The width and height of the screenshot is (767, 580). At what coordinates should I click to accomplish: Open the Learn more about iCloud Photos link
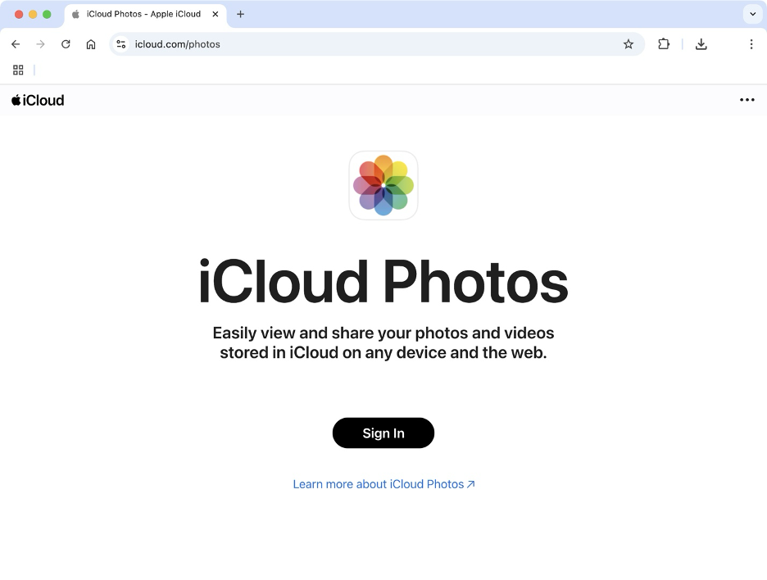click(x=383, y=484)
